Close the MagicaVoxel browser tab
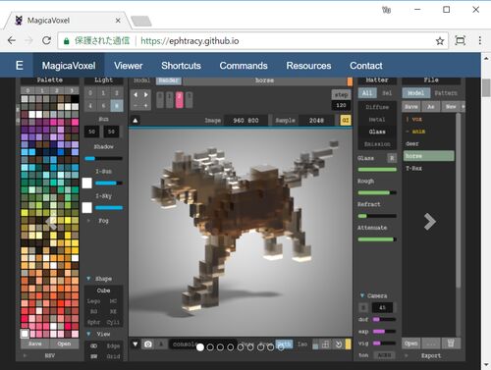491x370 pixels. (118, 21)
